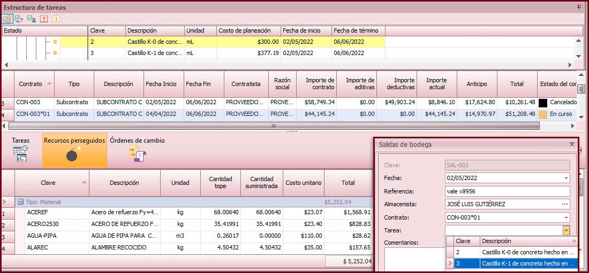Close the Salidas de bodega dialog
This screenshot has height=273, width=589.
point(572,144)
